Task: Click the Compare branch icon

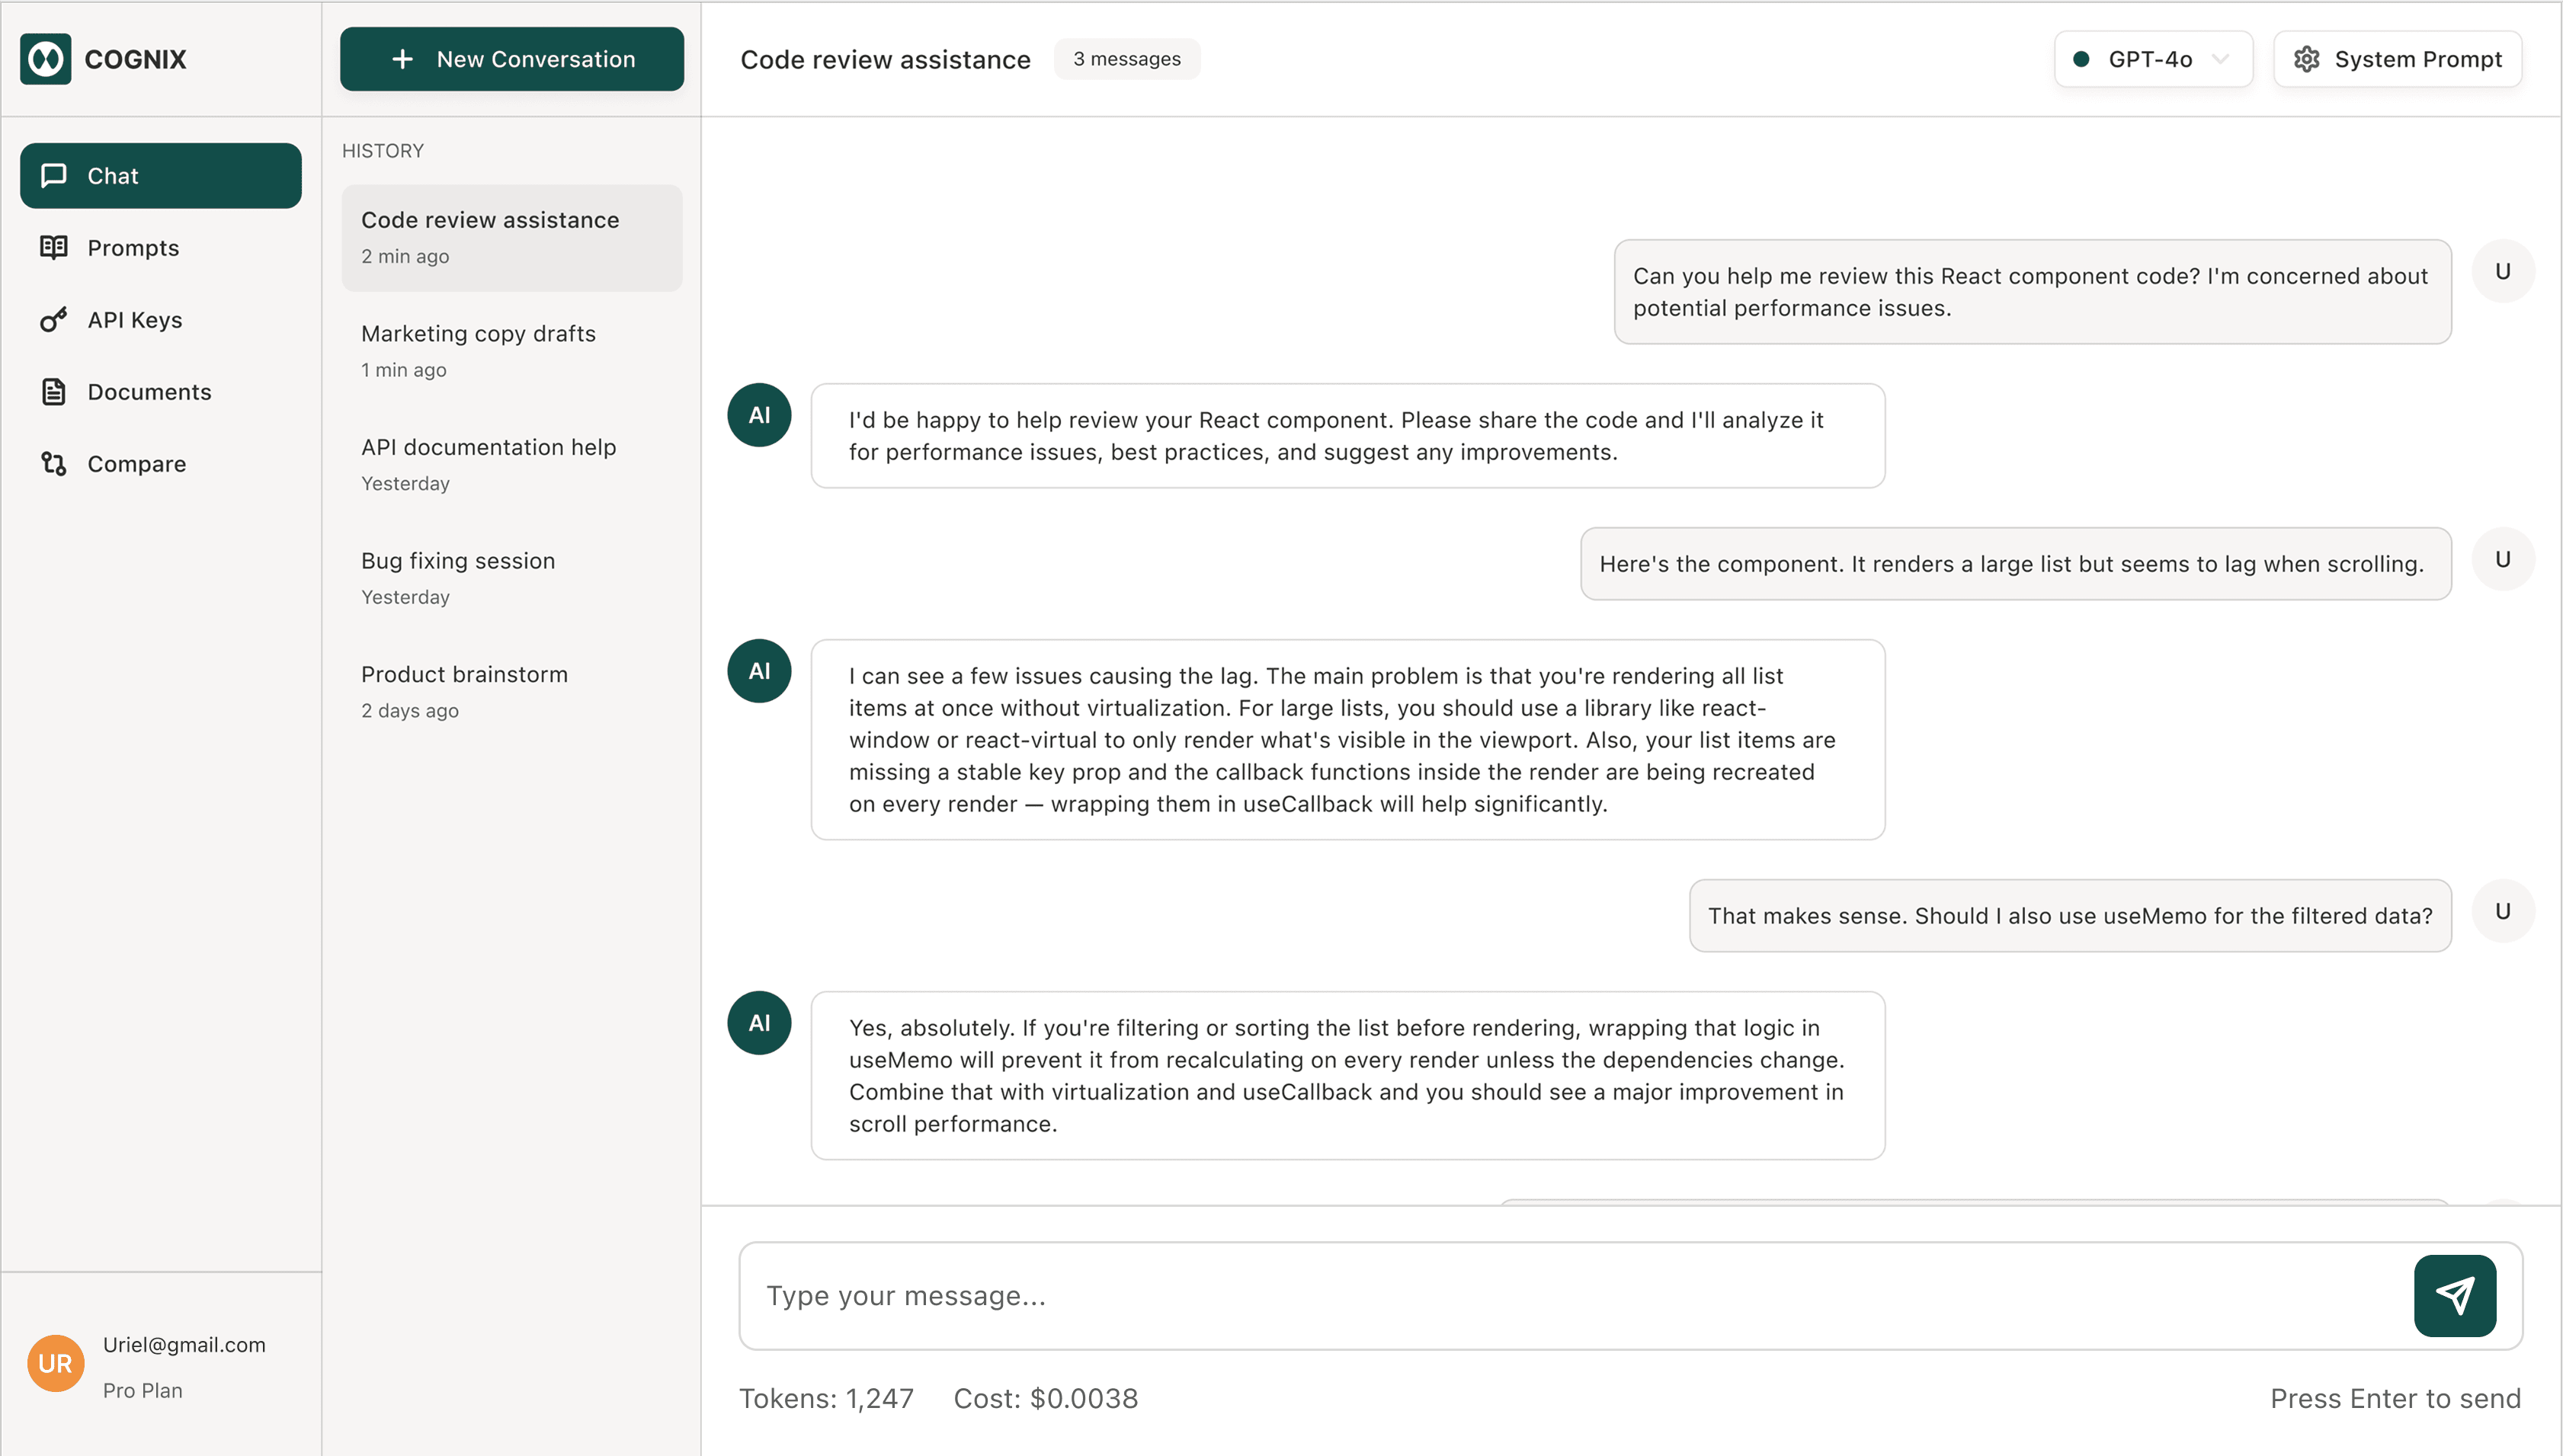Action: coord(54,463)
